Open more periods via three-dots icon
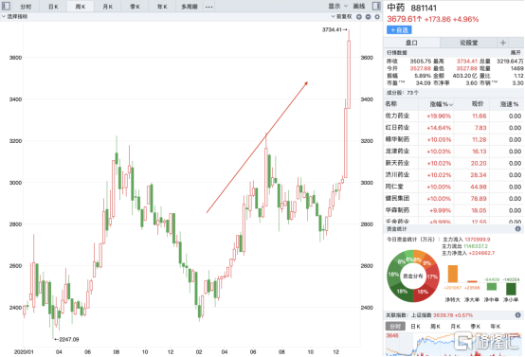This screenshot has width=525, height=357. [x=208, y=7]
